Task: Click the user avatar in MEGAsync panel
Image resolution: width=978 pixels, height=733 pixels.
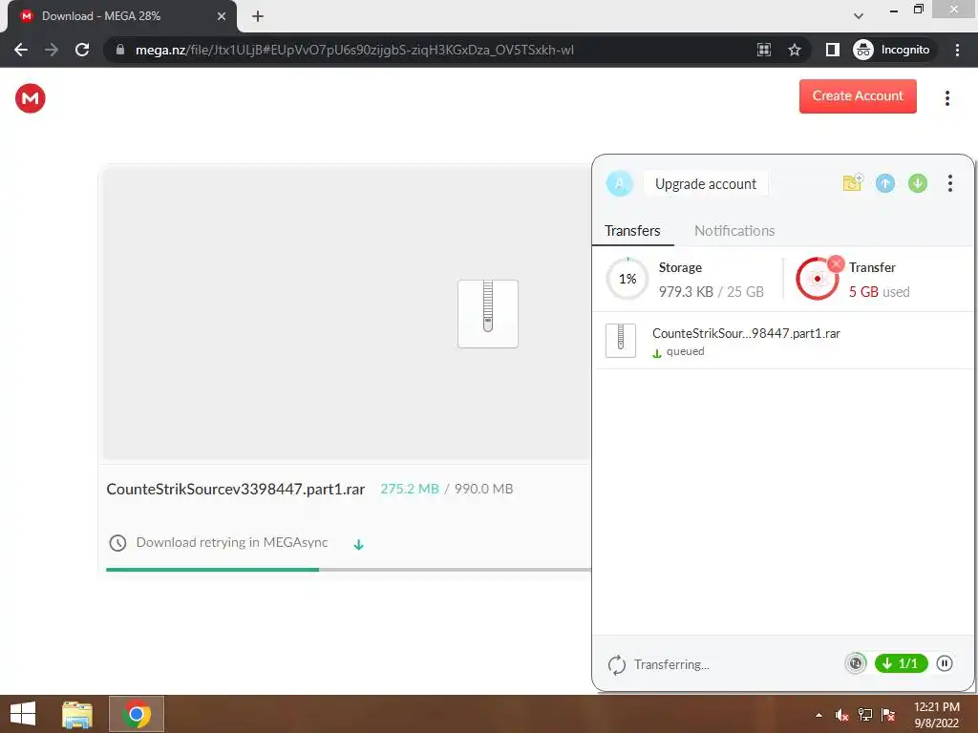Action: pyautogui.click(x=619, y=184)
